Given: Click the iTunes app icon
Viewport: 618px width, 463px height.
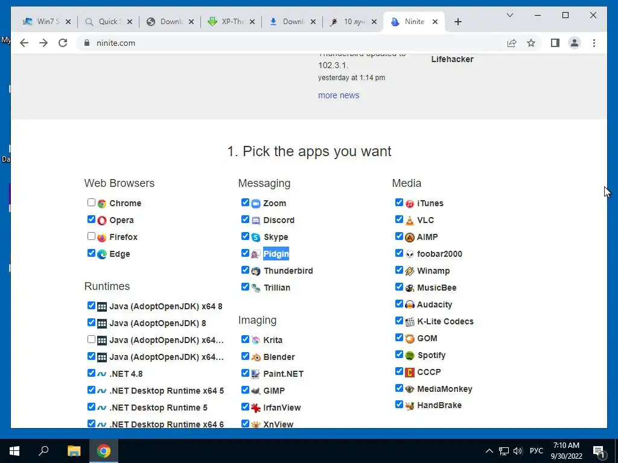Looking at the screenshot, I should (x=410, y=204).
